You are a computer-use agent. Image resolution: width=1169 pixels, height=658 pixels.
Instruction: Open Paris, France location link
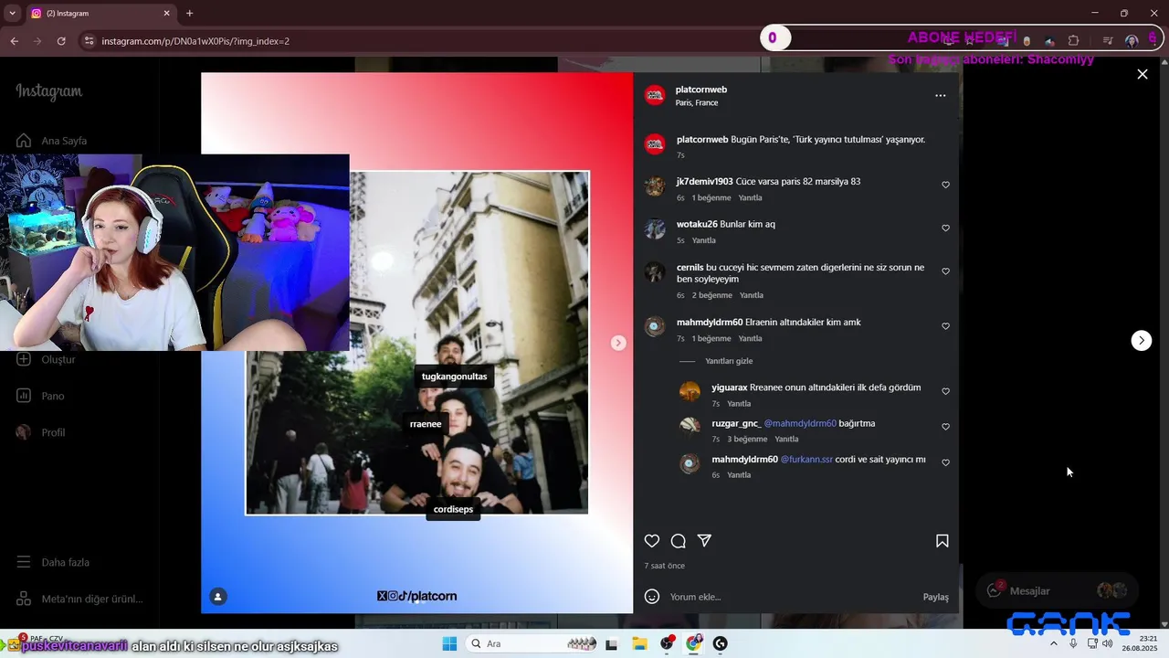click(x=696, y=103)
